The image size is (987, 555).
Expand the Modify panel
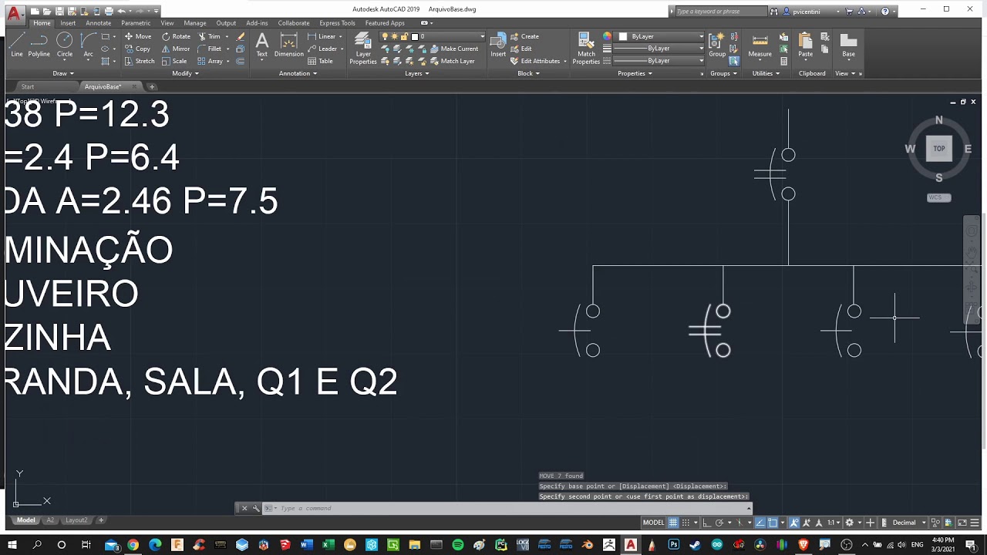tap(185, 73)
